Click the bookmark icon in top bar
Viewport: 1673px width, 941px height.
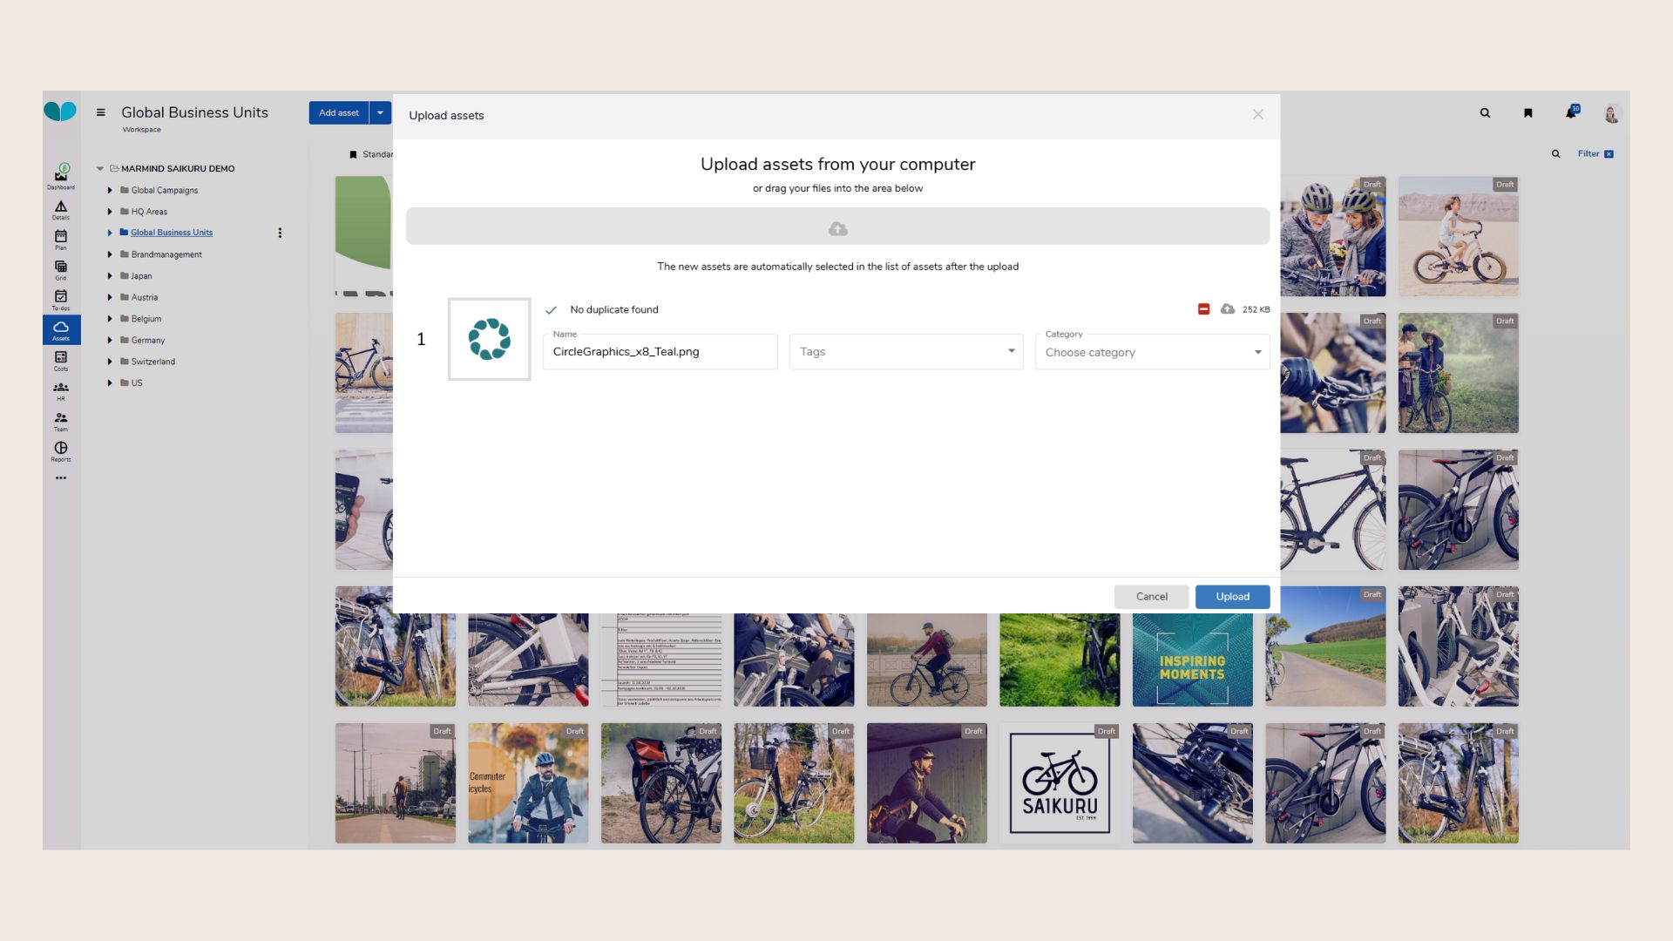click(1527, 113)
